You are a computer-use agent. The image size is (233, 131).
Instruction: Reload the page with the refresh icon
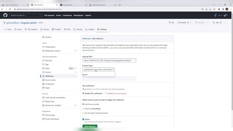coord(10,9)
